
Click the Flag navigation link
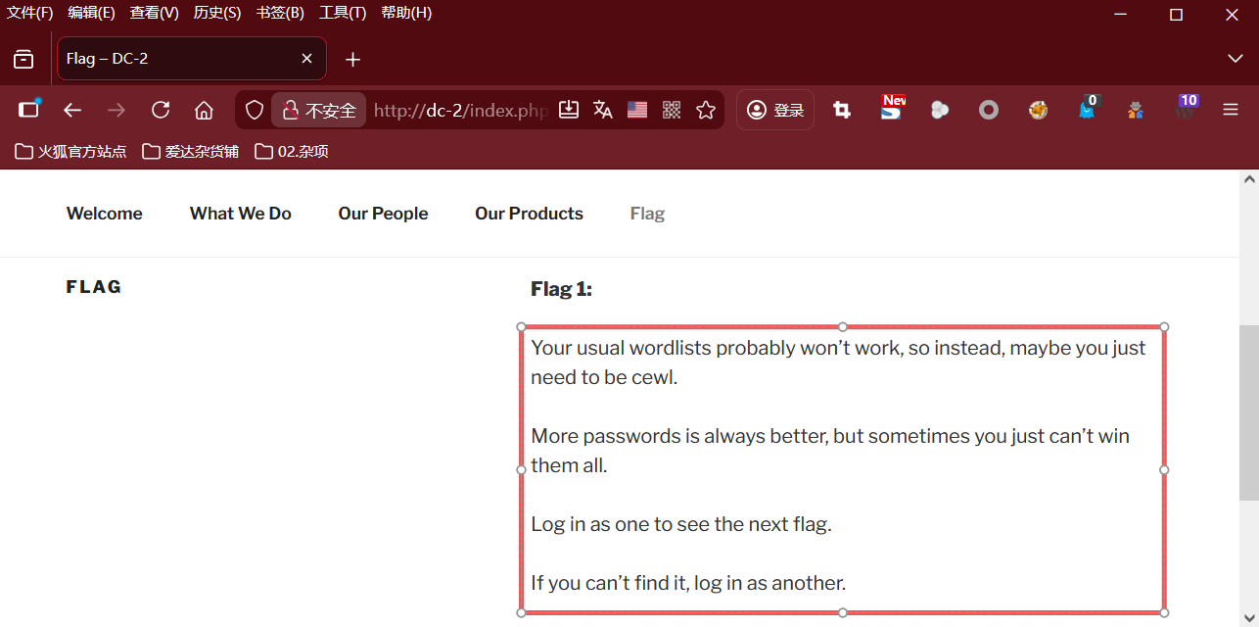coord(647,214)
